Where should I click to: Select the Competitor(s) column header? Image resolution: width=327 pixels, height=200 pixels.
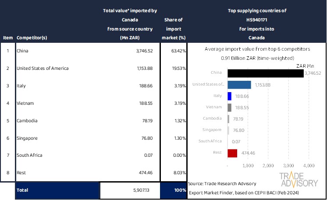click(33, 38)
